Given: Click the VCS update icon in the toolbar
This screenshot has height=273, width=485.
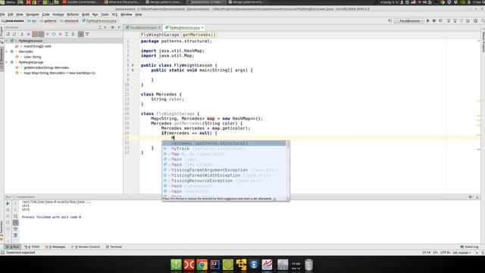Looking at the screenshot, I should (x=449, y=20).
